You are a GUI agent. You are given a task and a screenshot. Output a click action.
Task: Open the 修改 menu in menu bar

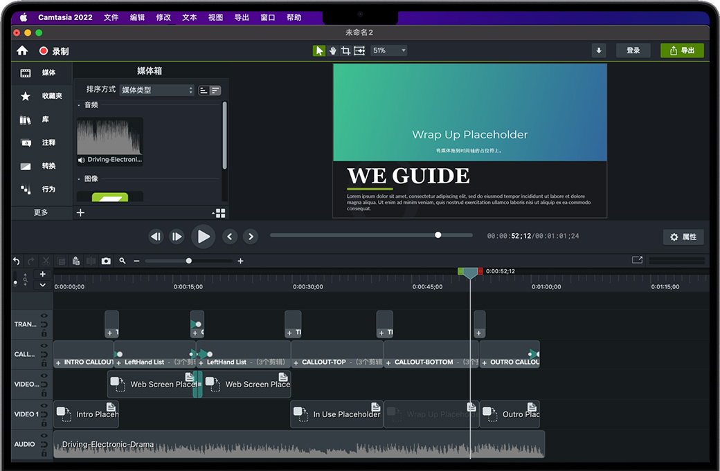click(x=163, y=17)
